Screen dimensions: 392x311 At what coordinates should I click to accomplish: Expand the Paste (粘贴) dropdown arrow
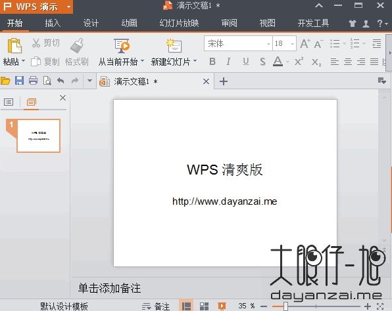pyautogui.click(x=23, y=60)
